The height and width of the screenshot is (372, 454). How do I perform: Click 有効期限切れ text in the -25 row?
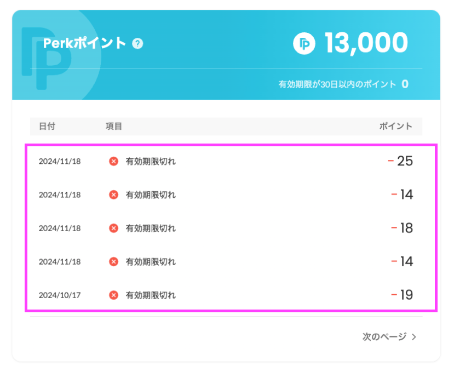[151, 162]
